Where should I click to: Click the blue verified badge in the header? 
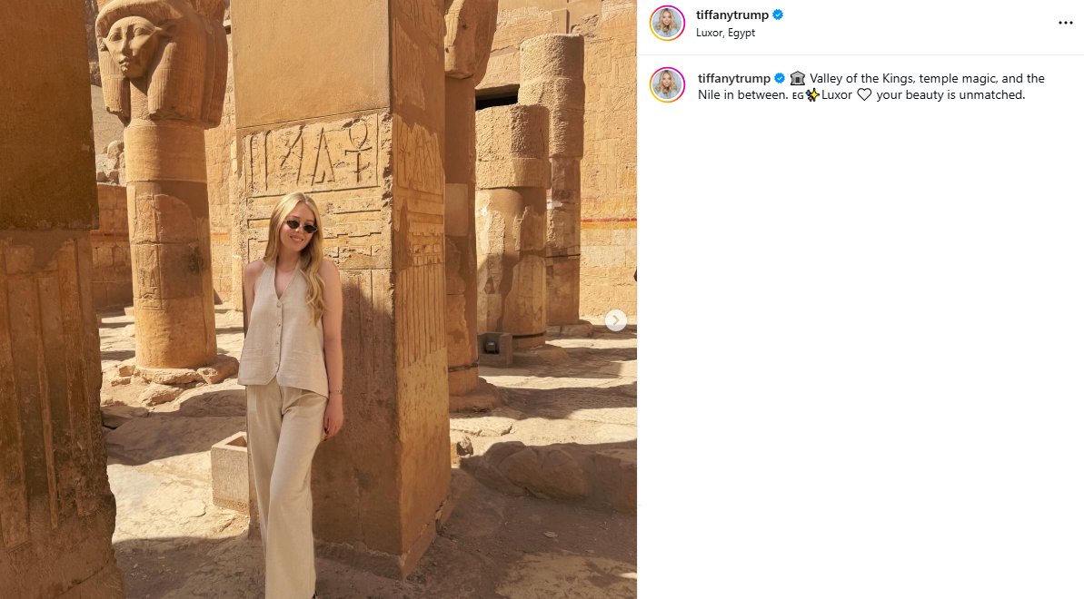tap(778, 15)
